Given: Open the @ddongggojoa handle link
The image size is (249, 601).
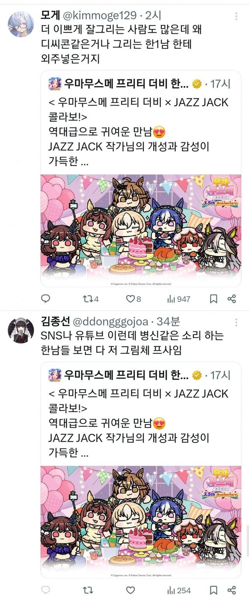Looking at the screenshot, I should 110,322.
